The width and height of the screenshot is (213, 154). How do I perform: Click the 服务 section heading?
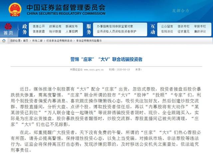(x=89, y=29)
